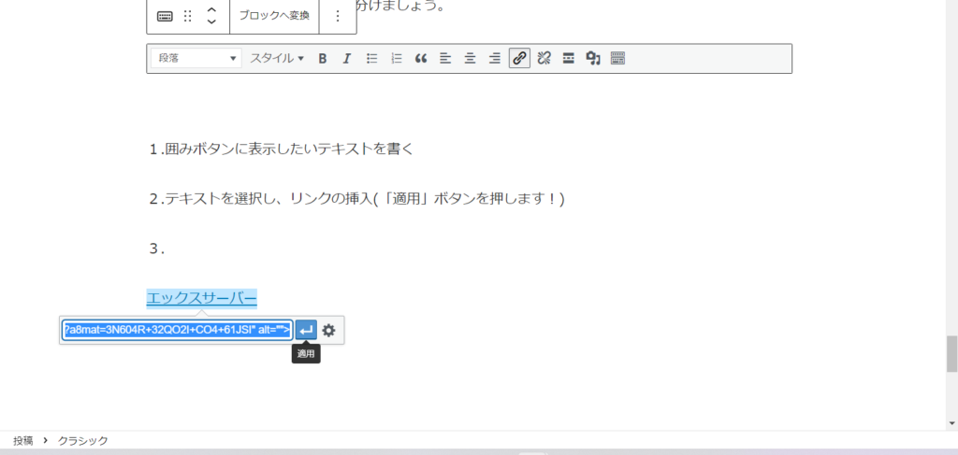Click the blue 適用 apply link button
This screenshot has height=455, width=958.
[x=306, y=330]
